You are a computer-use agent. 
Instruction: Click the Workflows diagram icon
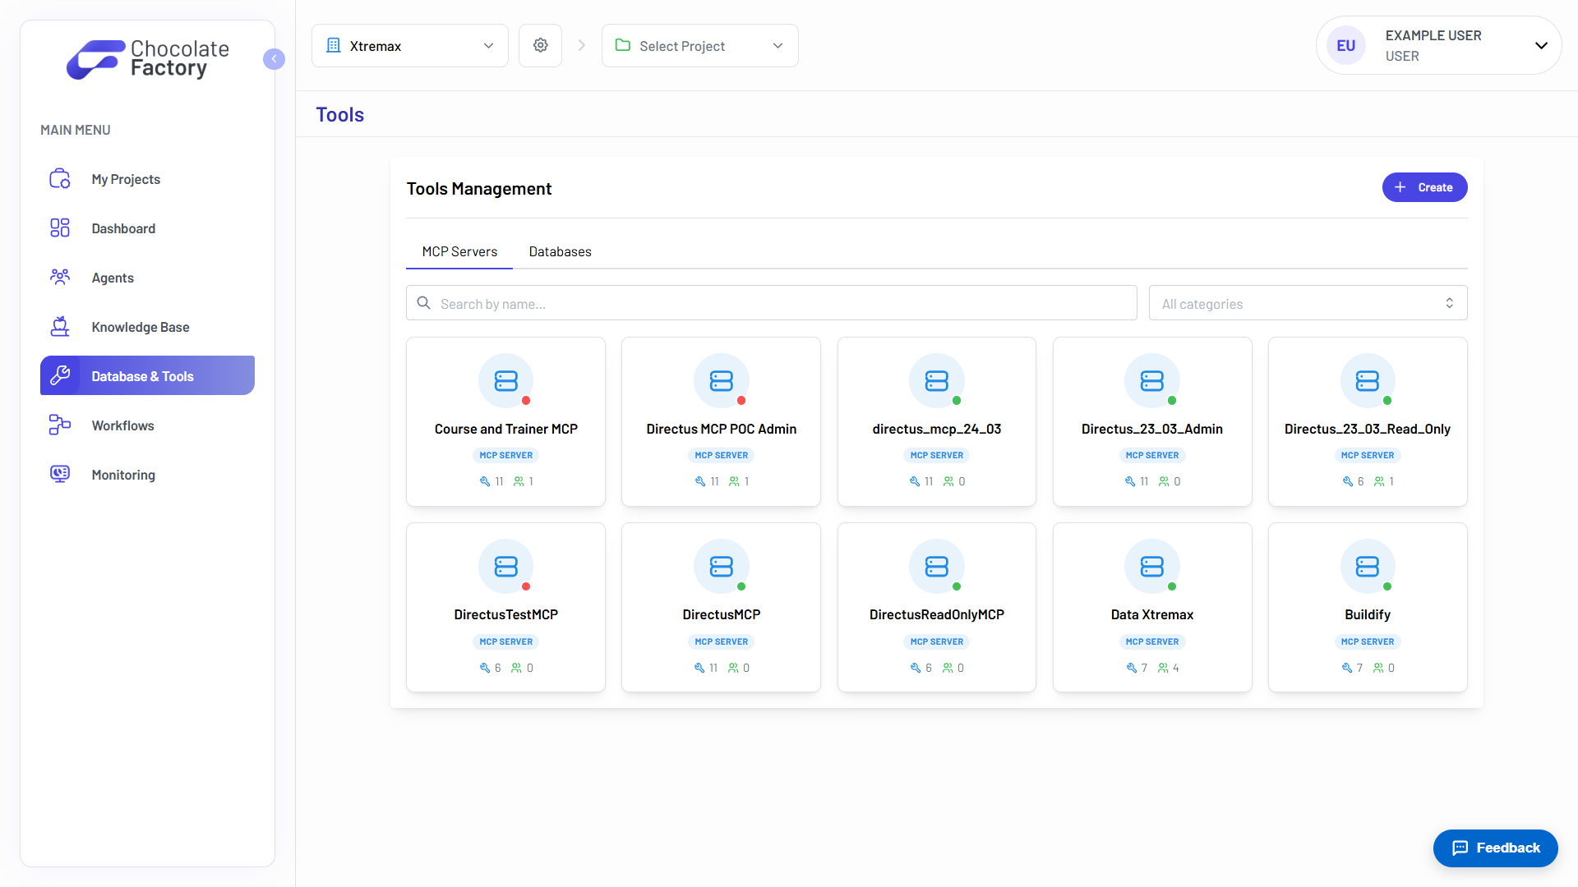tap(60, 425)
